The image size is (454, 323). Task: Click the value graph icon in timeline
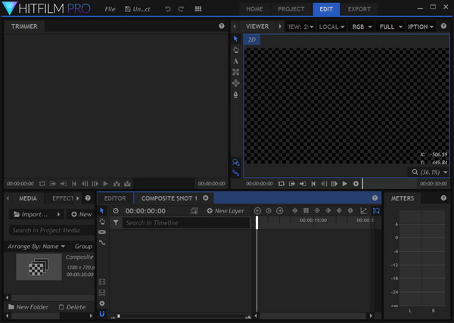point(363,210)
